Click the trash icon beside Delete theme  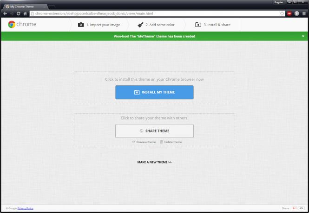click(161, 142)
